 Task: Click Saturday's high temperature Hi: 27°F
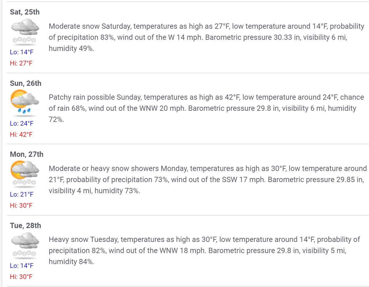[x=21, y=63]
